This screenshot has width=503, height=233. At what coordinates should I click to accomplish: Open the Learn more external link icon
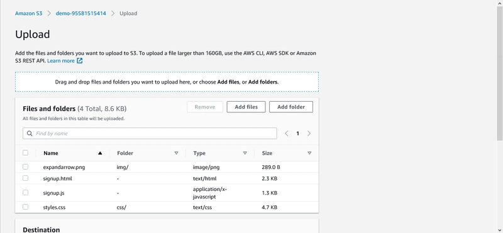pyautogui.click(x=80, y=60)
